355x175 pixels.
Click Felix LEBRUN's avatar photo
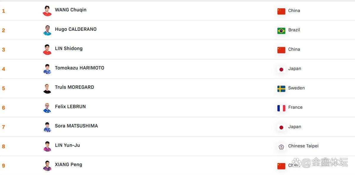pyautogui.click(x=47, y=108)
